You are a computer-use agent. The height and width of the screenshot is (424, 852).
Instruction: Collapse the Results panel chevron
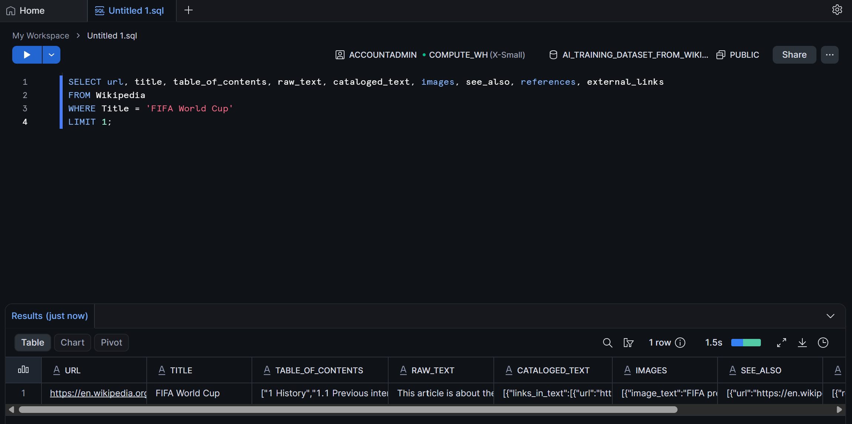click(831, 316)
